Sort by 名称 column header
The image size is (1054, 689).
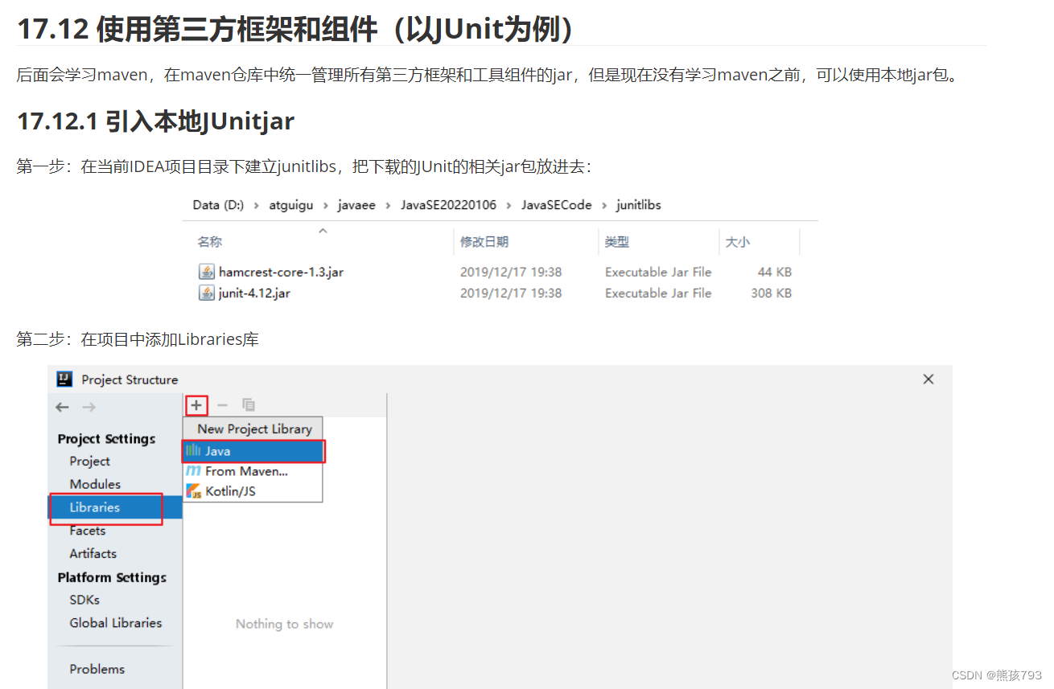click(x=210, y=242)
